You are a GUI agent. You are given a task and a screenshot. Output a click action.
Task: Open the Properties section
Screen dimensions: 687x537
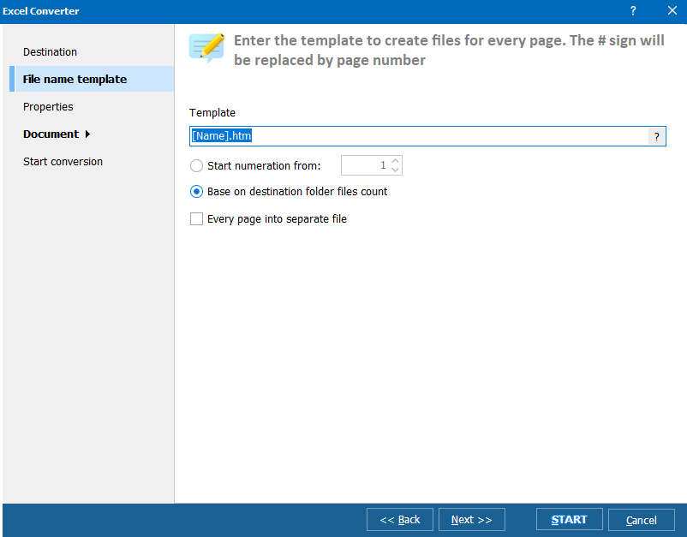tap(48, 107)
